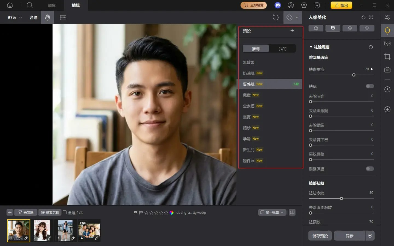The width and height of the screenshot is (394, 246).
Task: Click the 儲存預設 button
Action: (320, 236)
